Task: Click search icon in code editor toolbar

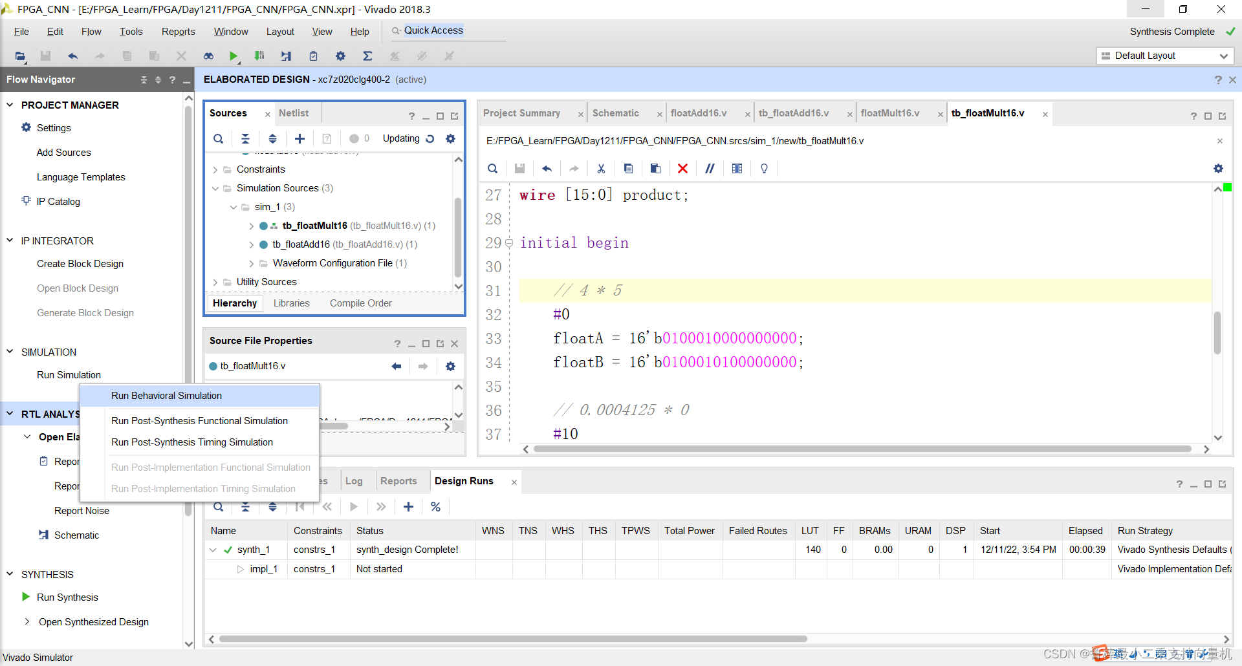Action: coord(492,169)
